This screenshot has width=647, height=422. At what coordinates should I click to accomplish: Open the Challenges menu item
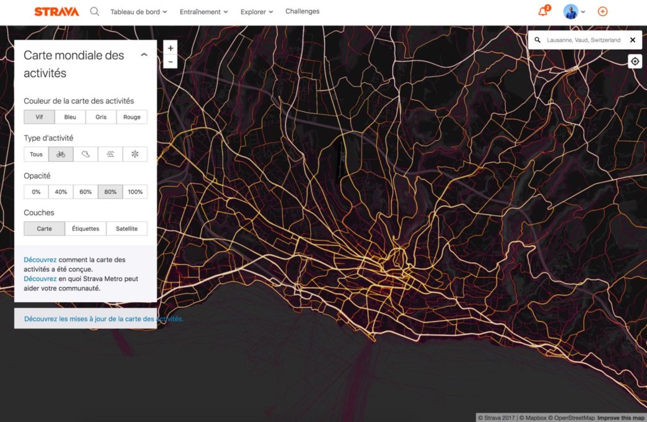click(x=302, y=11)
